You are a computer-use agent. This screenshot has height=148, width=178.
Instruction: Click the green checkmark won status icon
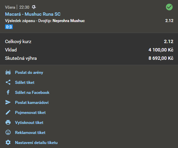click(x=169, y=7)
